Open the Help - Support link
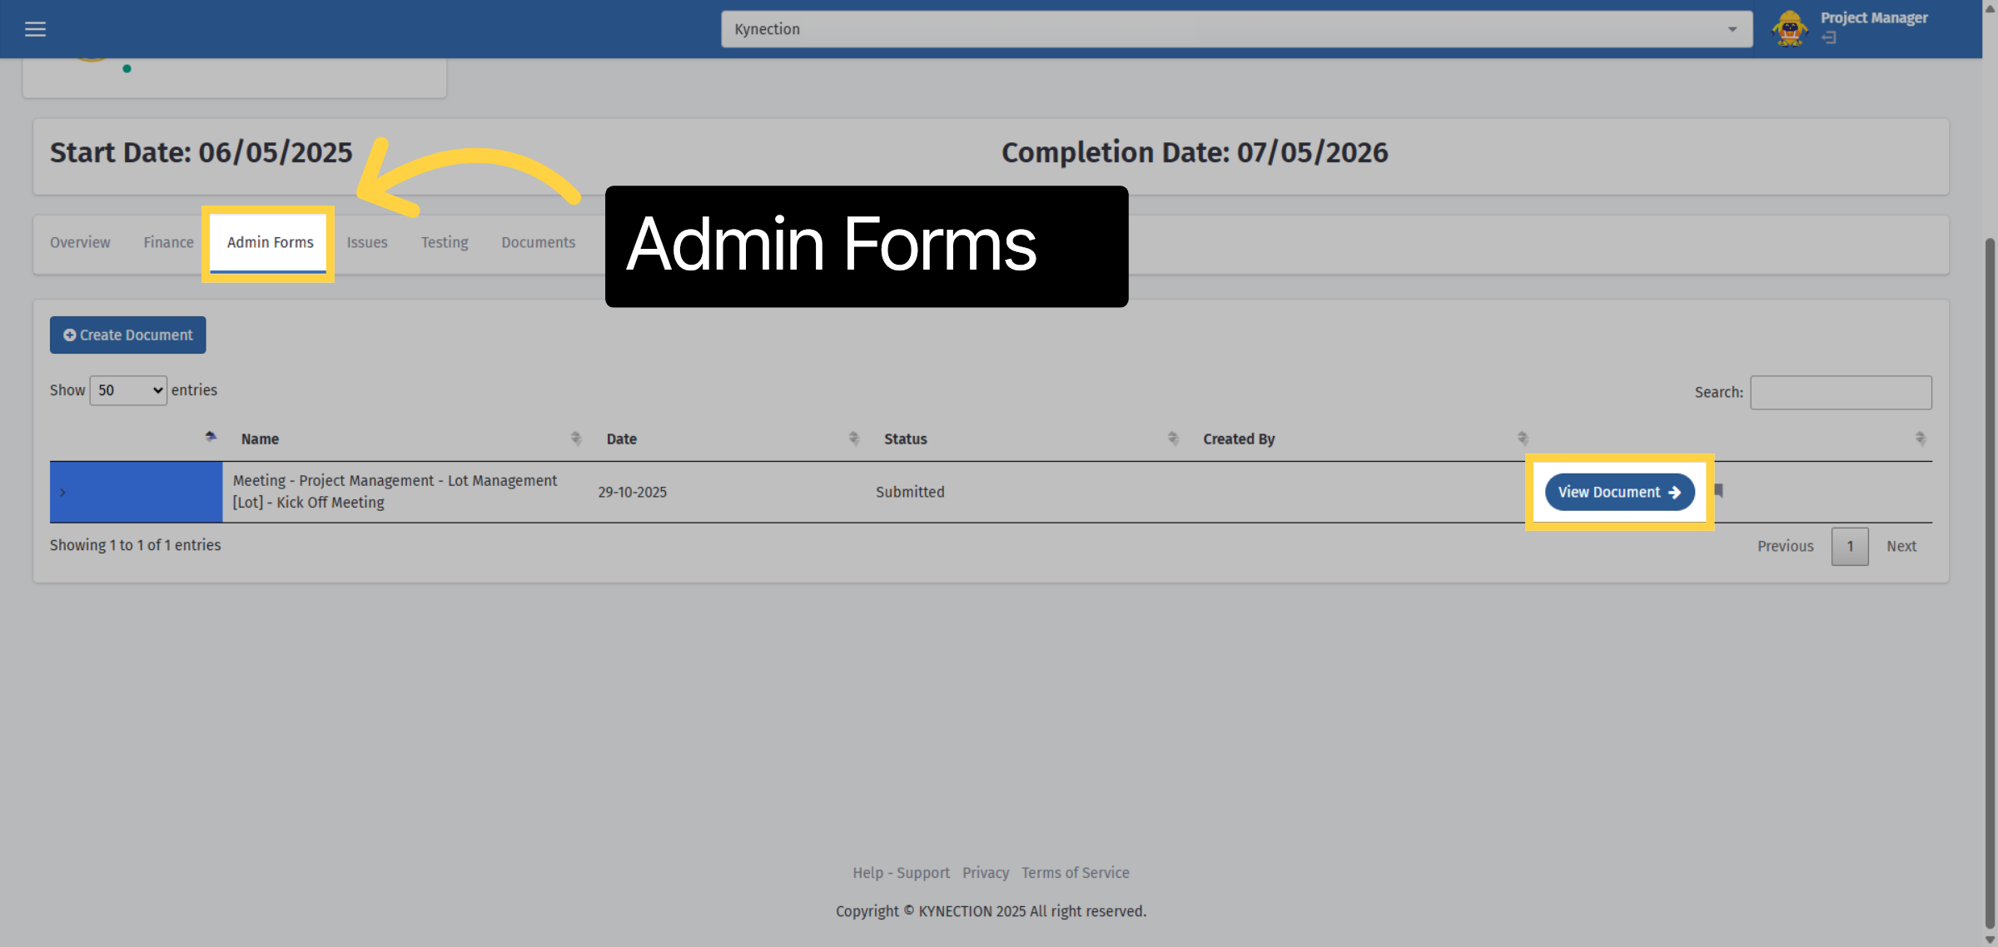The width and height of the screenshot is (1998, 947). coord(901,873)
